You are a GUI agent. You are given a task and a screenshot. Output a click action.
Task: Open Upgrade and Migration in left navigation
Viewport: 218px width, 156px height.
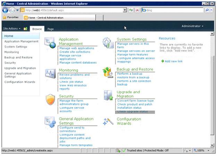tap(20, 68)
